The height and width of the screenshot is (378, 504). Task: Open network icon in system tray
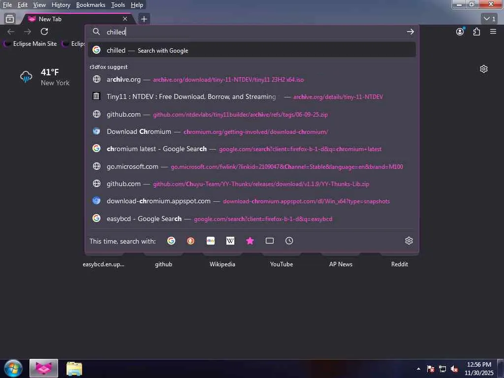442,369
